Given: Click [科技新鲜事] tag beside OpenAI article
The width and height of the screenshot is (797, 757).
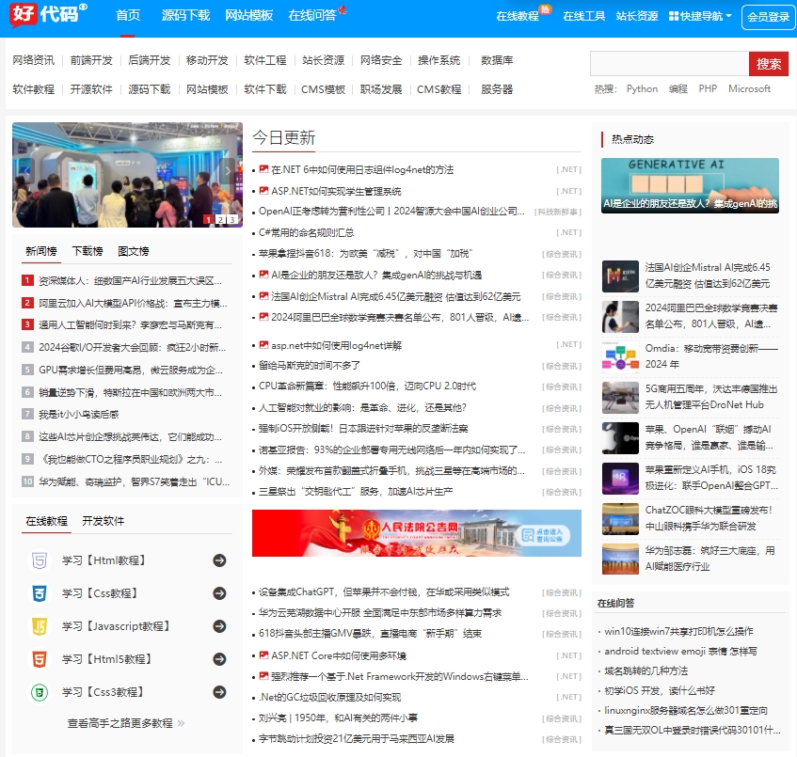Looking at the screenshot, I should coord(558,212).
